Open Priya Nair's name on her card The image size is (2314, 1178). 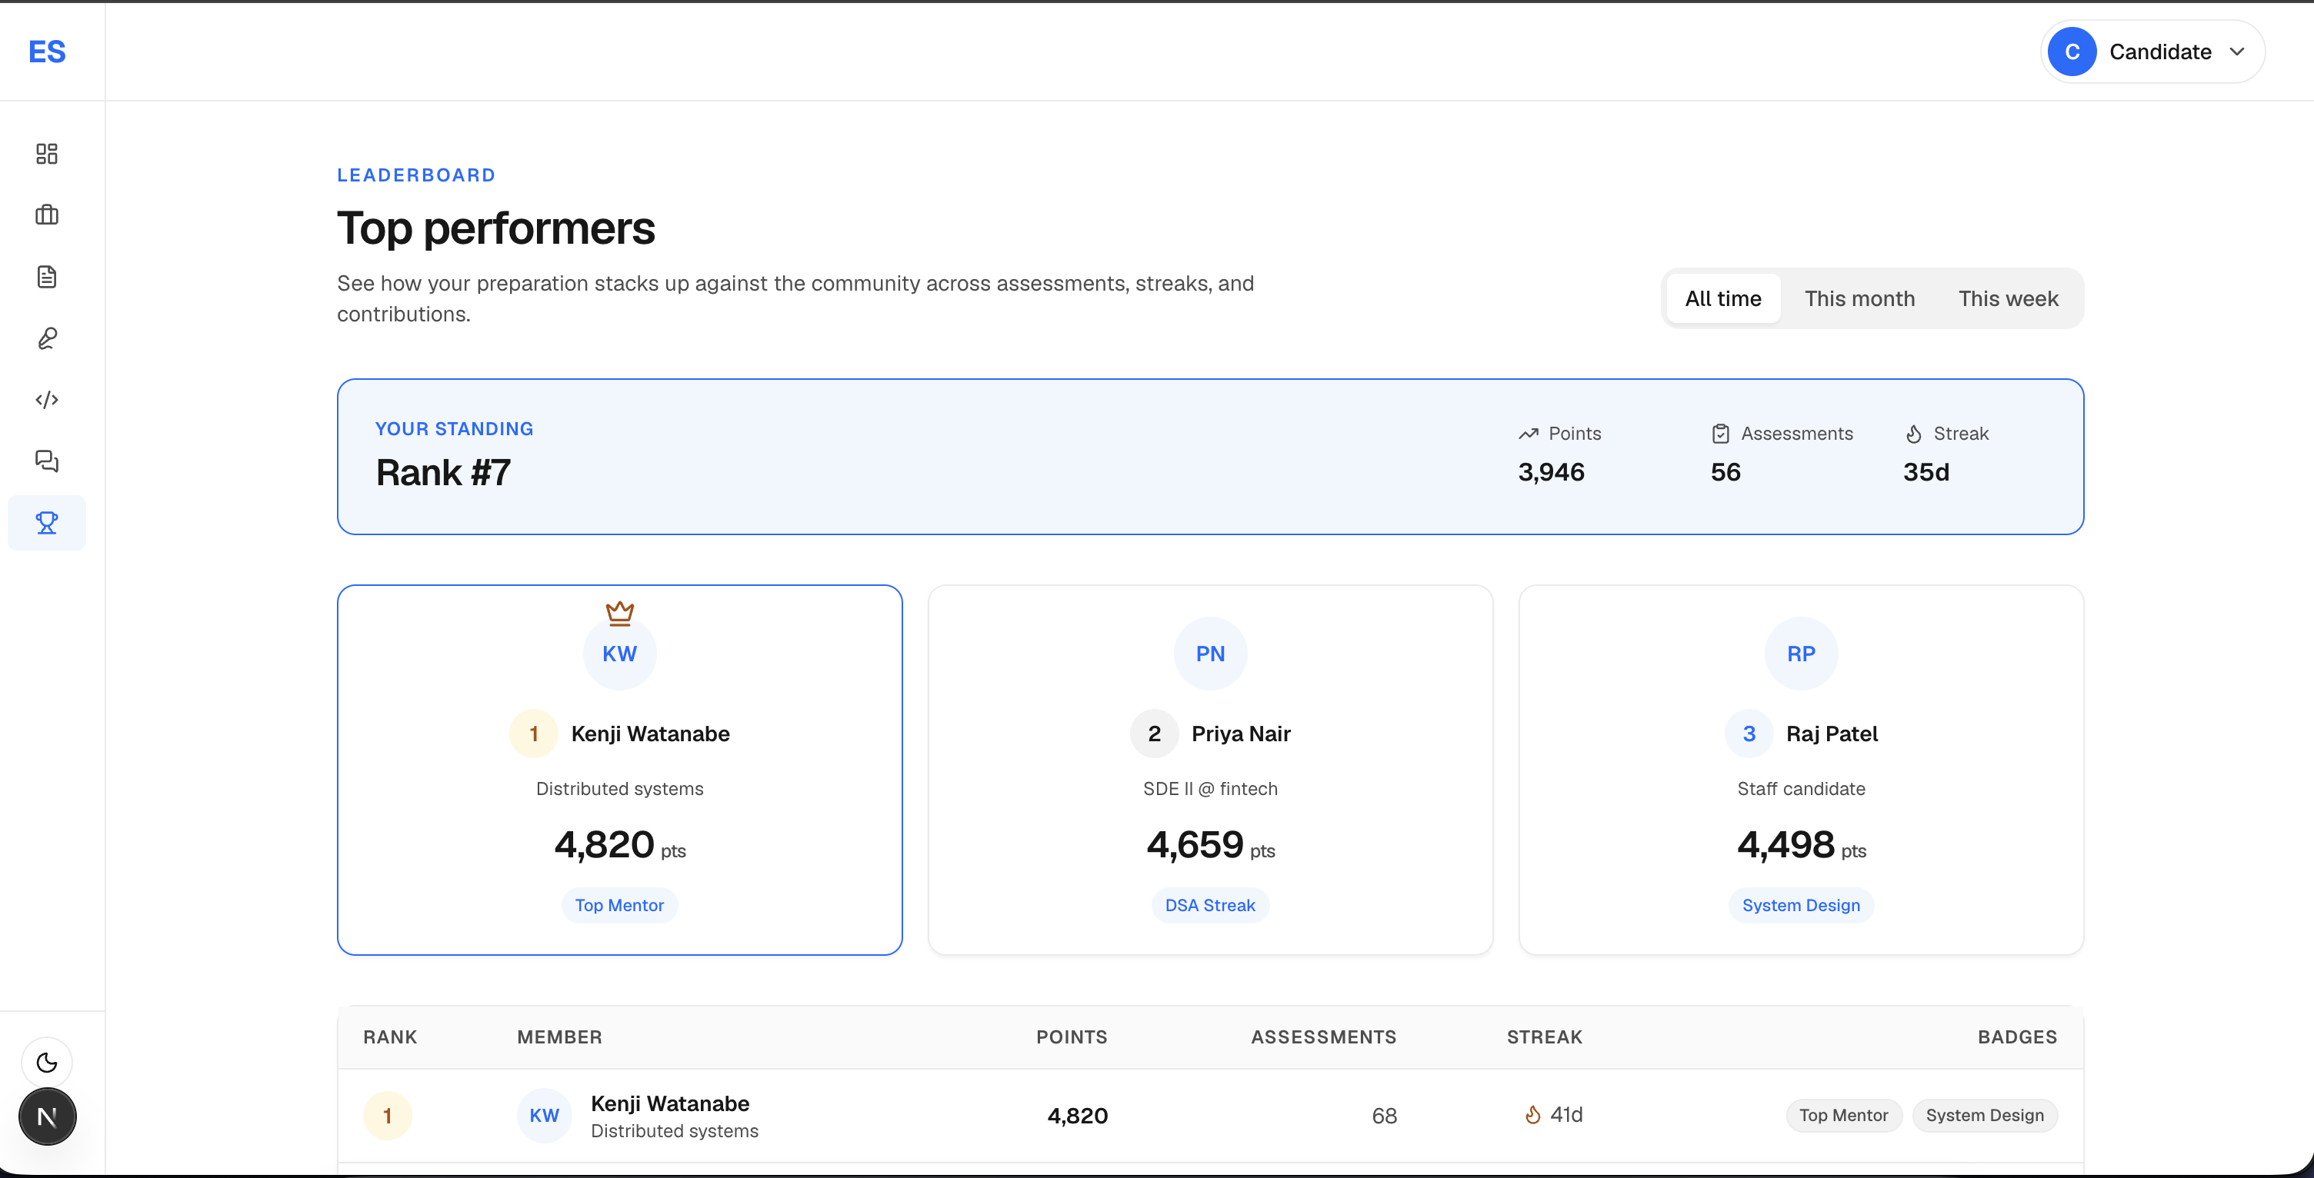(x=1241, y=734)
